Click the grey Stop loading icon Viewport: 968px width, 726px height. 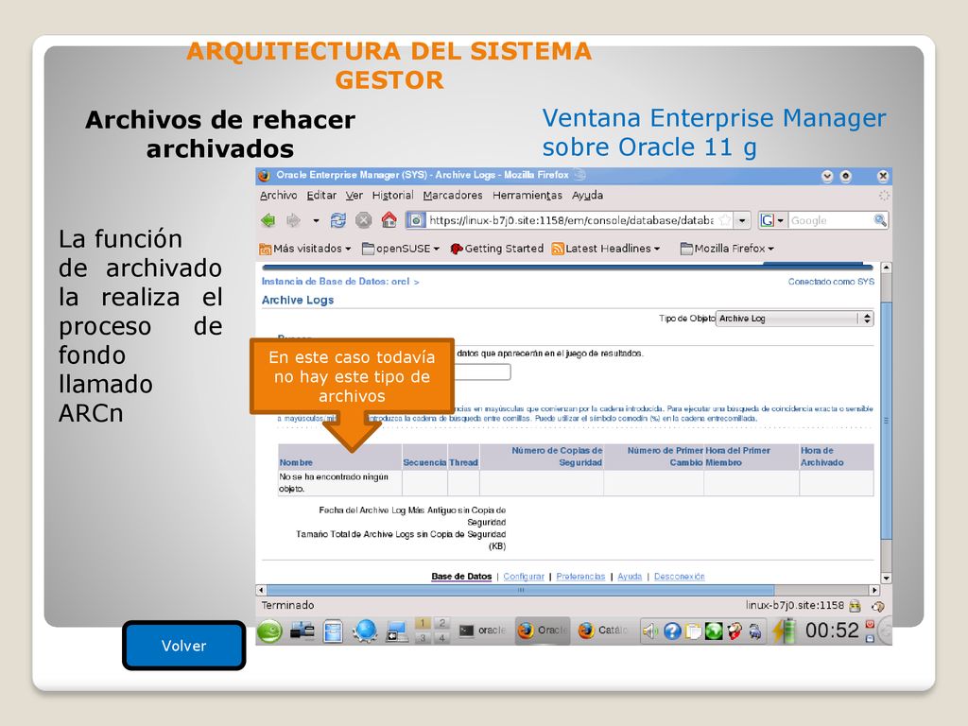pos(364,219)
